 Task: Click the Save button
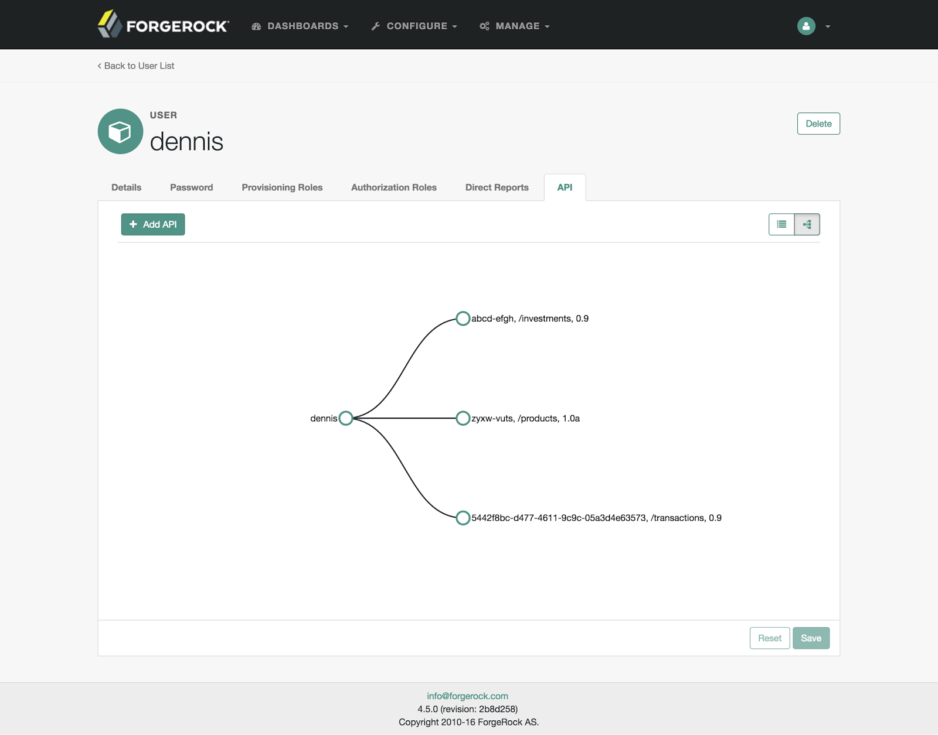811,638
